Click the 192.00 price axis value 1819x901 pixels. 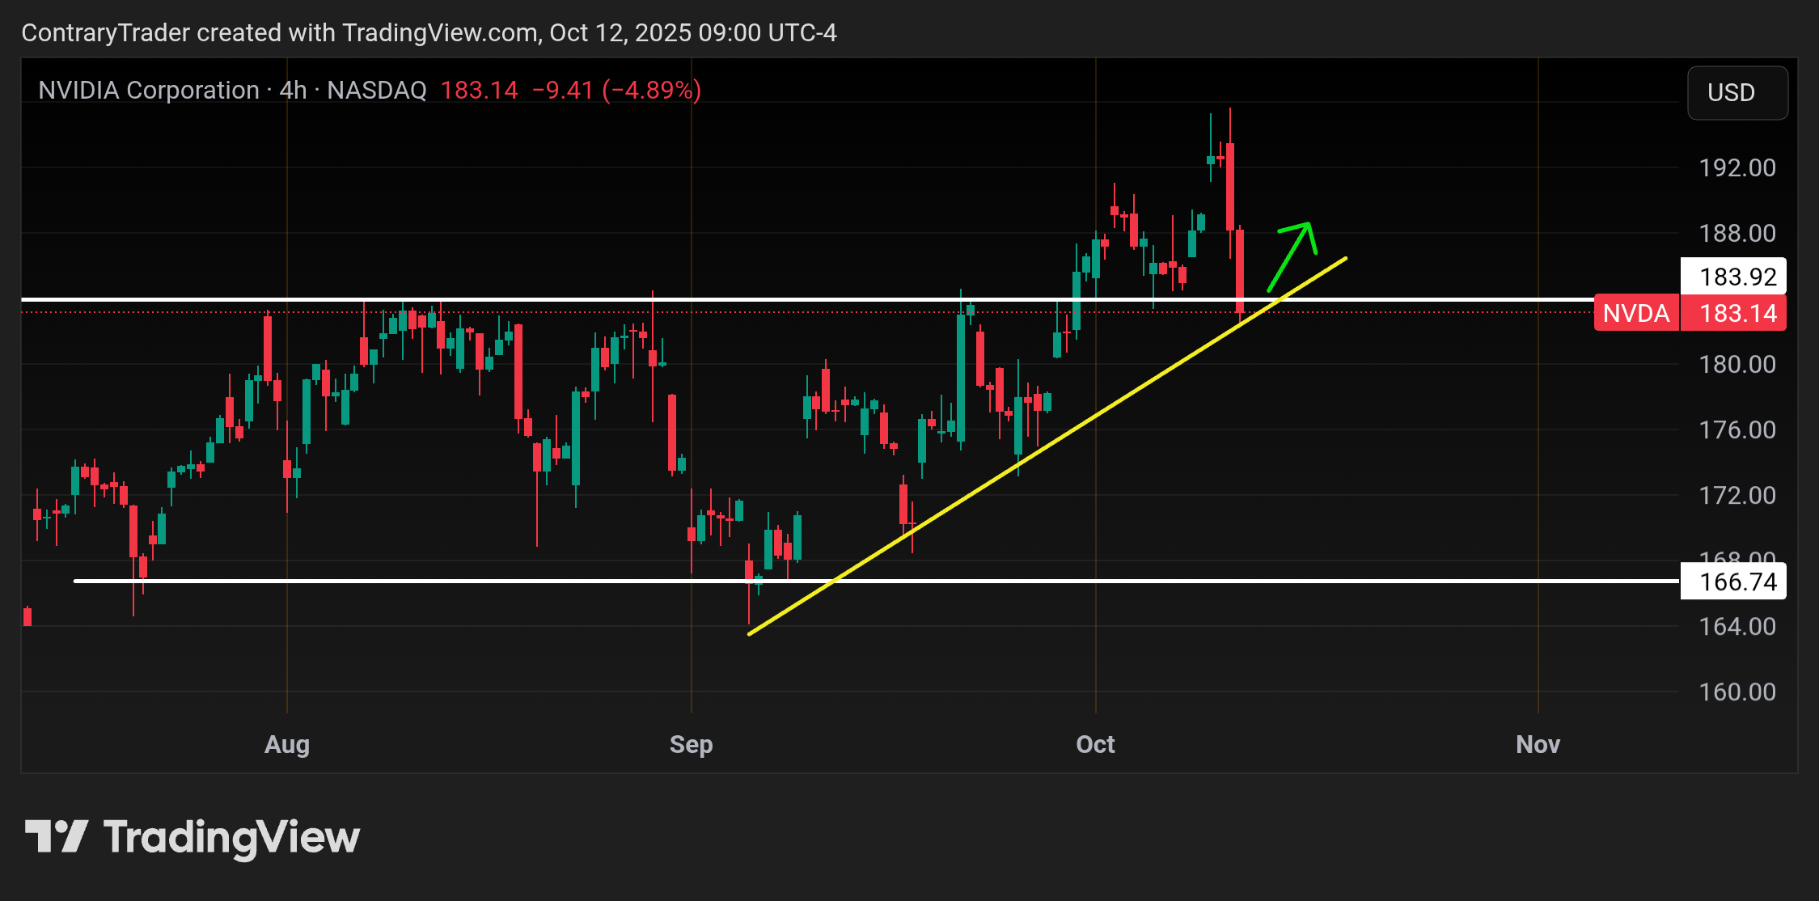1737,167
